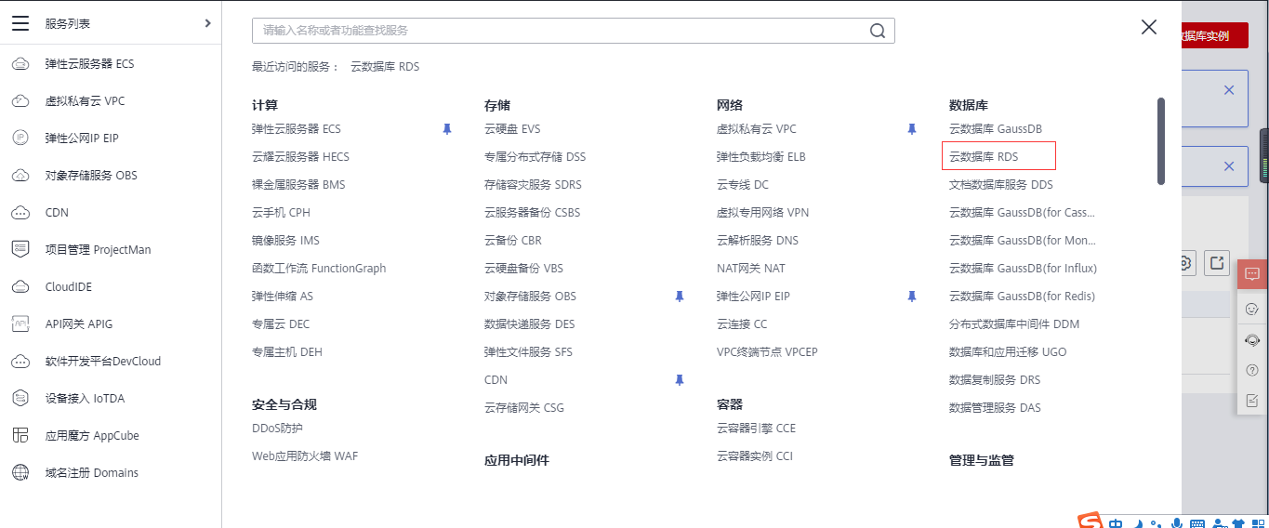Click the 虚拟私有云 VPC sidebar icon
Viewport: 1269px width, 528px height.
[x=20, y=101]
